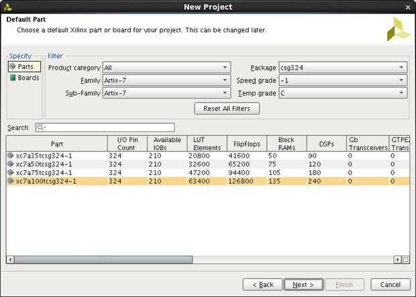Click LUT value 47200
The image size is (416, 297).
[x=199, y=172]
